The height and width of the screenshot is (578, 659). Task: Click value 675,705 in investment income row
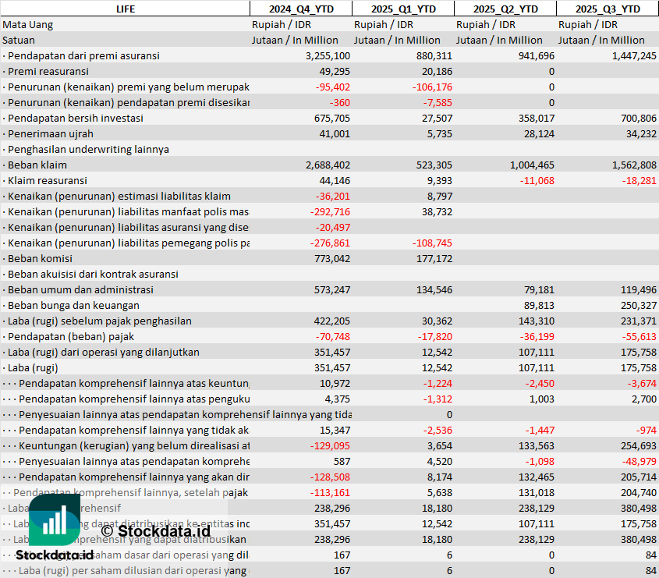point(332,118)
